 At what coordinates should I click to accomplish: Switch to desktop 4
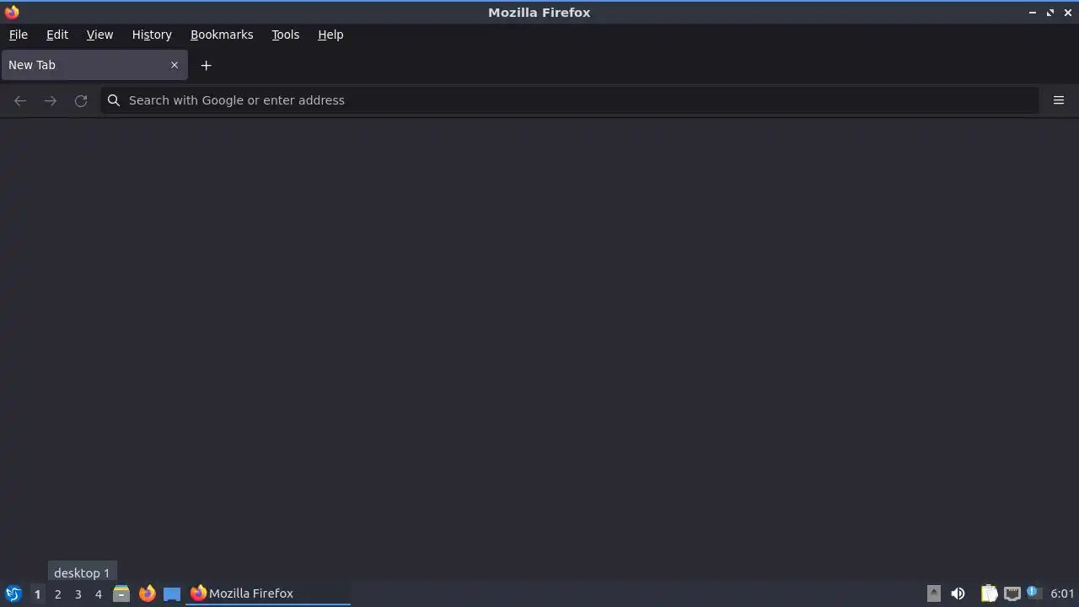tap(98, 594)
